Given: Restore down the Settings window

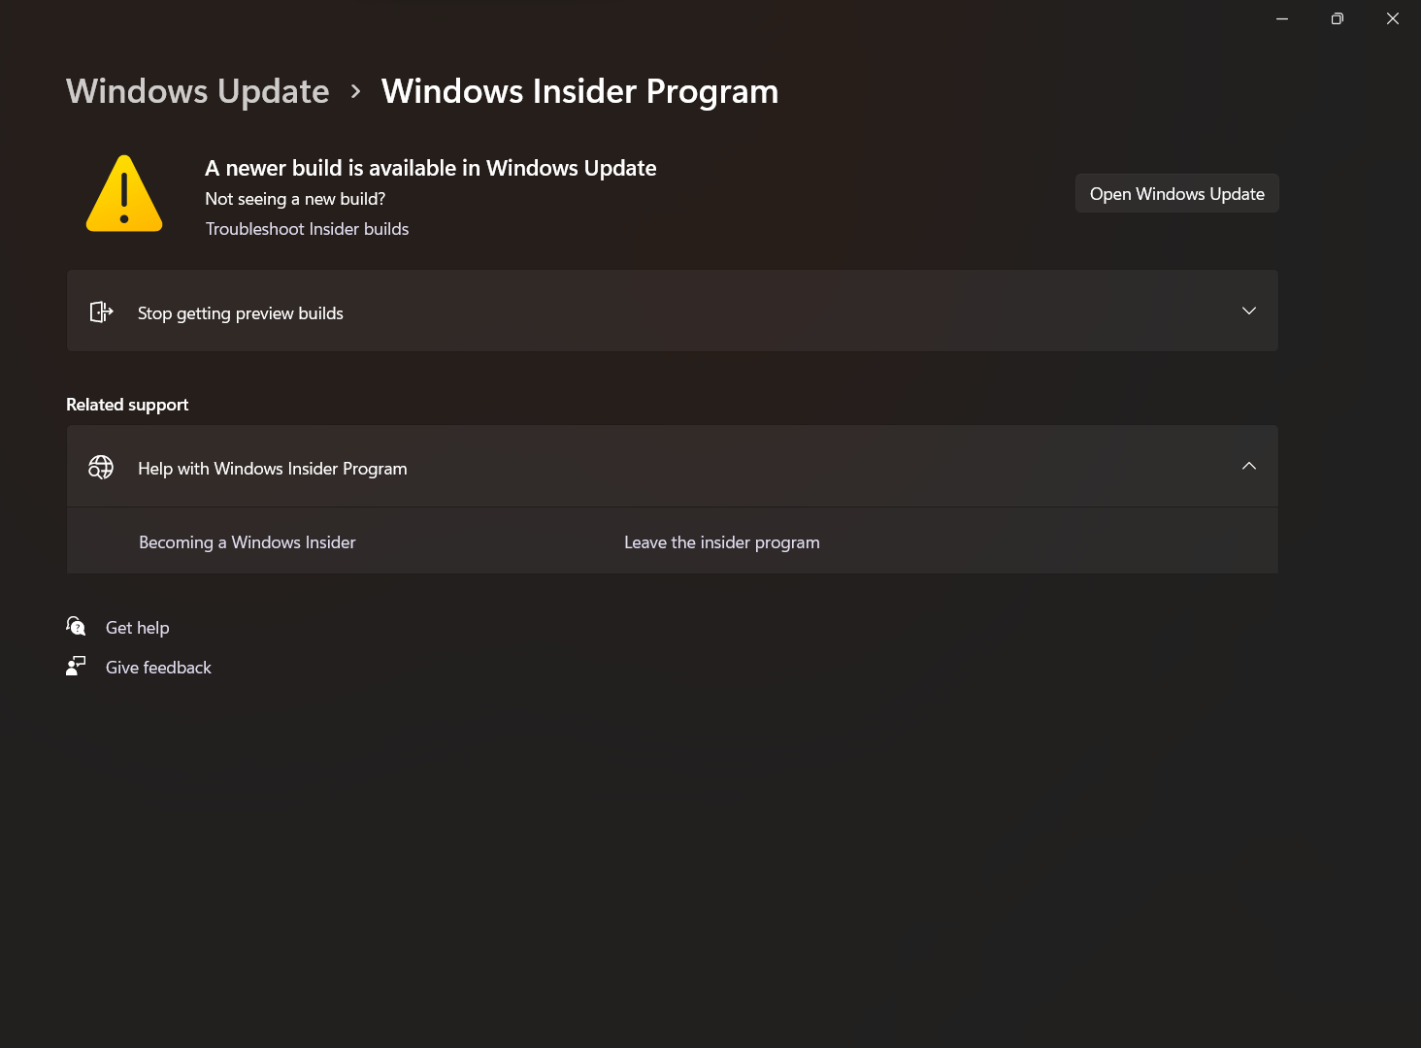Looking at the screenshot, I should coord(1338,18).
